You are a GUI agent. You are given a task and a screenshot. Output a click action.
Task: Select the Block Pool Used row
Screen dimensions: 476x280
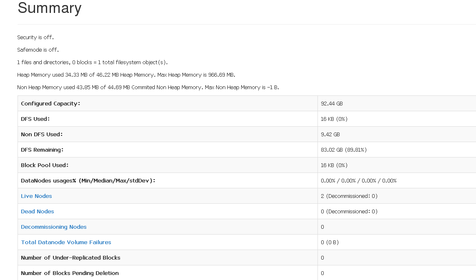45,165
